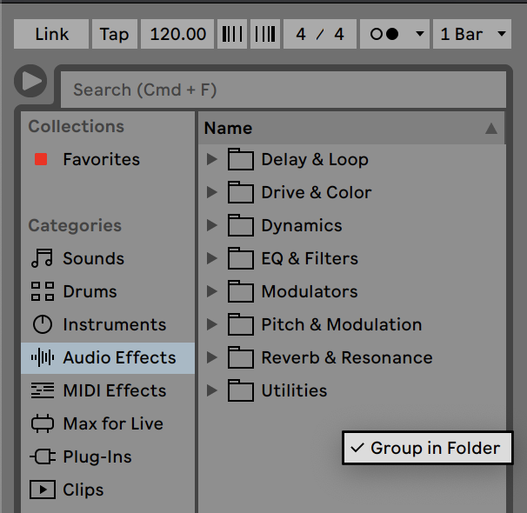
Task: Expand the Reverb & Resonance folder
Action: (x=211, y=357)
